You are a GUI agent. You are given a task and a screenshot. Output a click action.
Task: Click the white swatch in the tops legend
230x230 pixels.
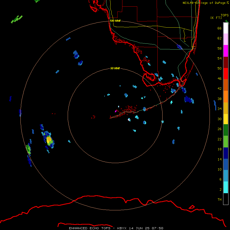(226, 28)
